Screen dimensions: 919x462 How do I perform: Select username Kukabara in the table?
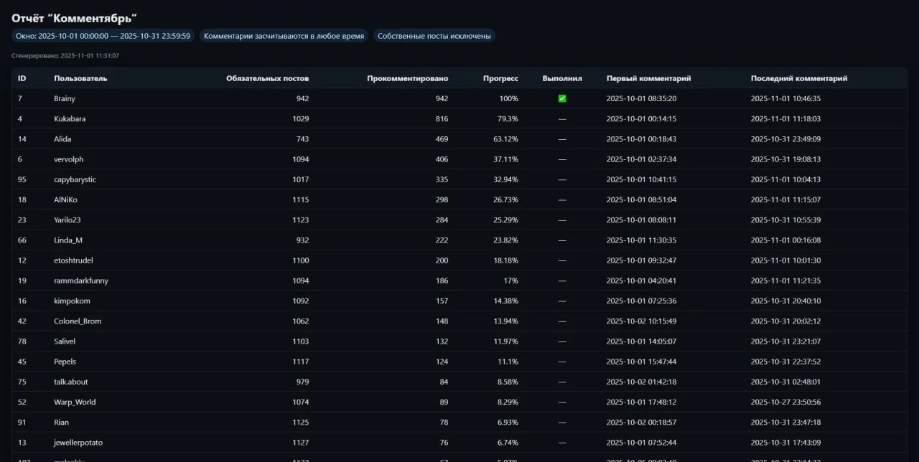click(70, 119)
